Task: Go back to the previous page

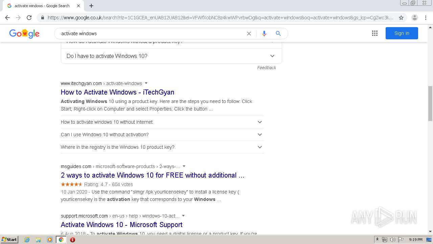Action: [7, 18]
